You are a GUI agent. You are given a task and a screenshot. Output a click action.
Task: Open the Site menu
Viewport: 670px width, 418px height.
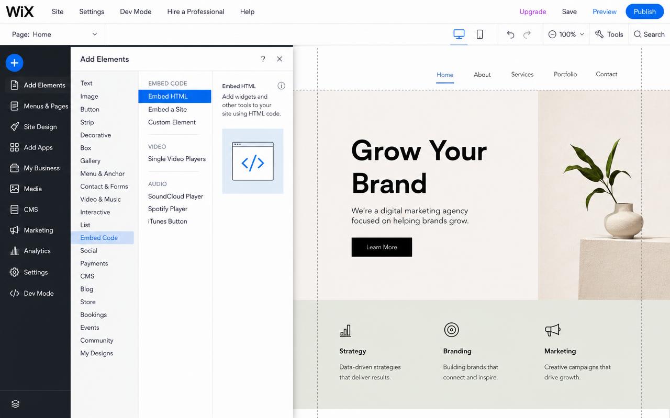tap(58, 11)
